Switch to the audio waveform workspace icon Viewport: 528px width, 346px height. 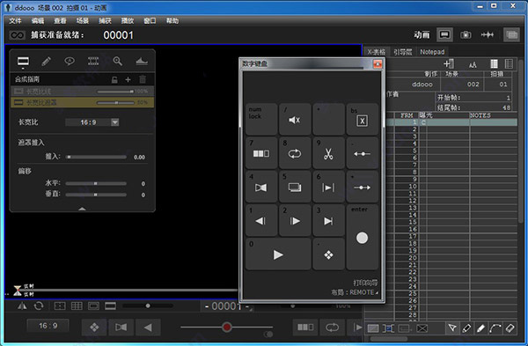pos(488,34)
